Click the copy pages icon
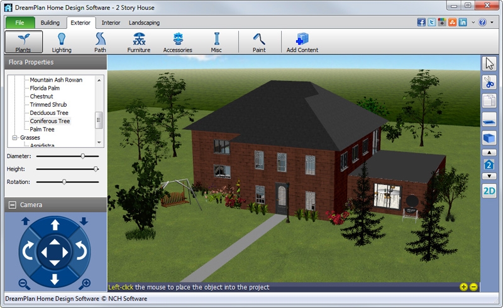The height and width of the screenshot is (308, 503). coord(489,101)
